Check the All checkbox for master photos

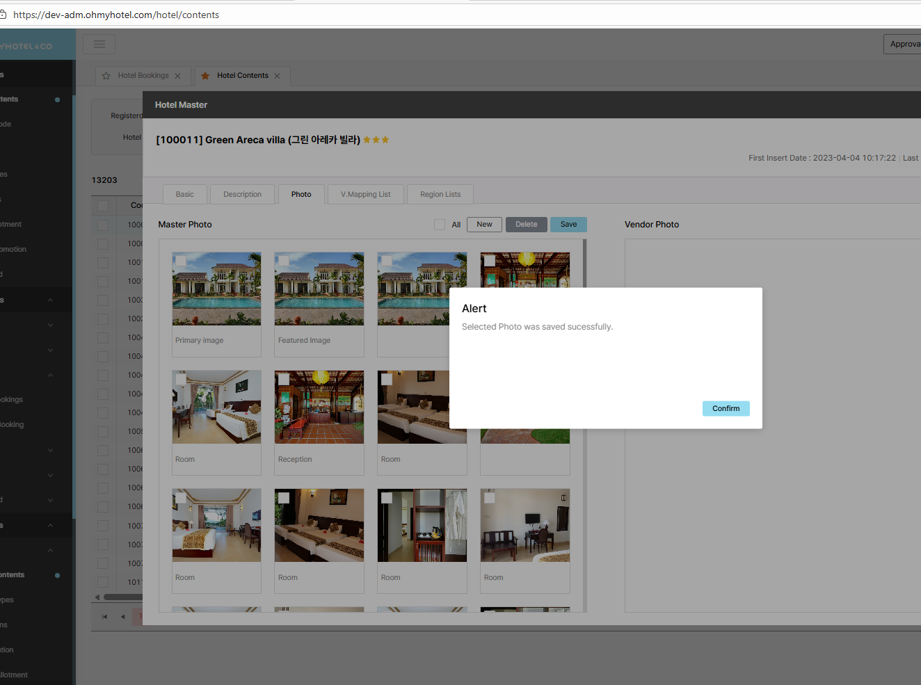(x=440, y=225)
